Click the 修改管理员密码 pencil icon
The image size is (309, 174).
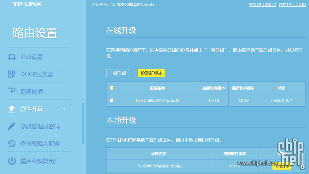[12, 126]
